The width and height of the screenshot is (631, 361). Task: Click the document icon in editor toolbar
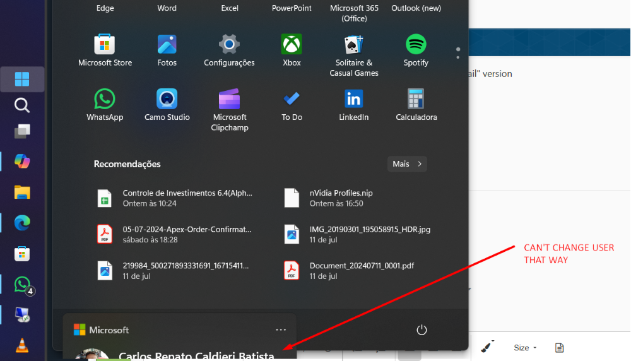click(x=559, y=348)
